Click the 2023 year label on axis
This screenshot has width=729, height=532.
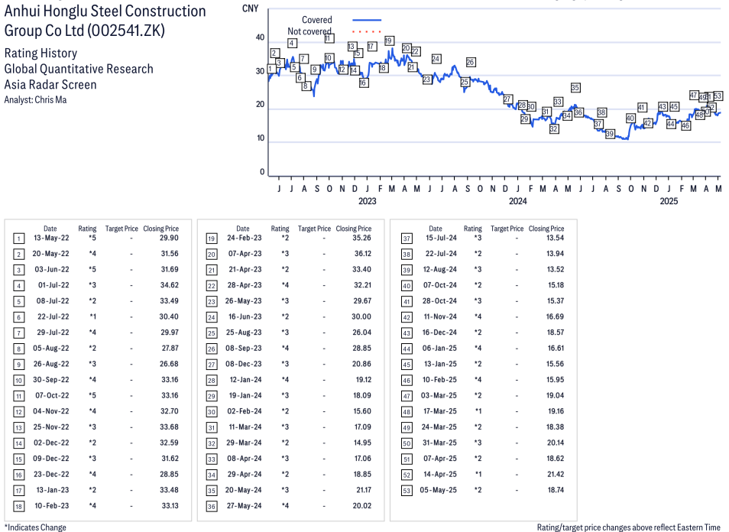[367, 201]
